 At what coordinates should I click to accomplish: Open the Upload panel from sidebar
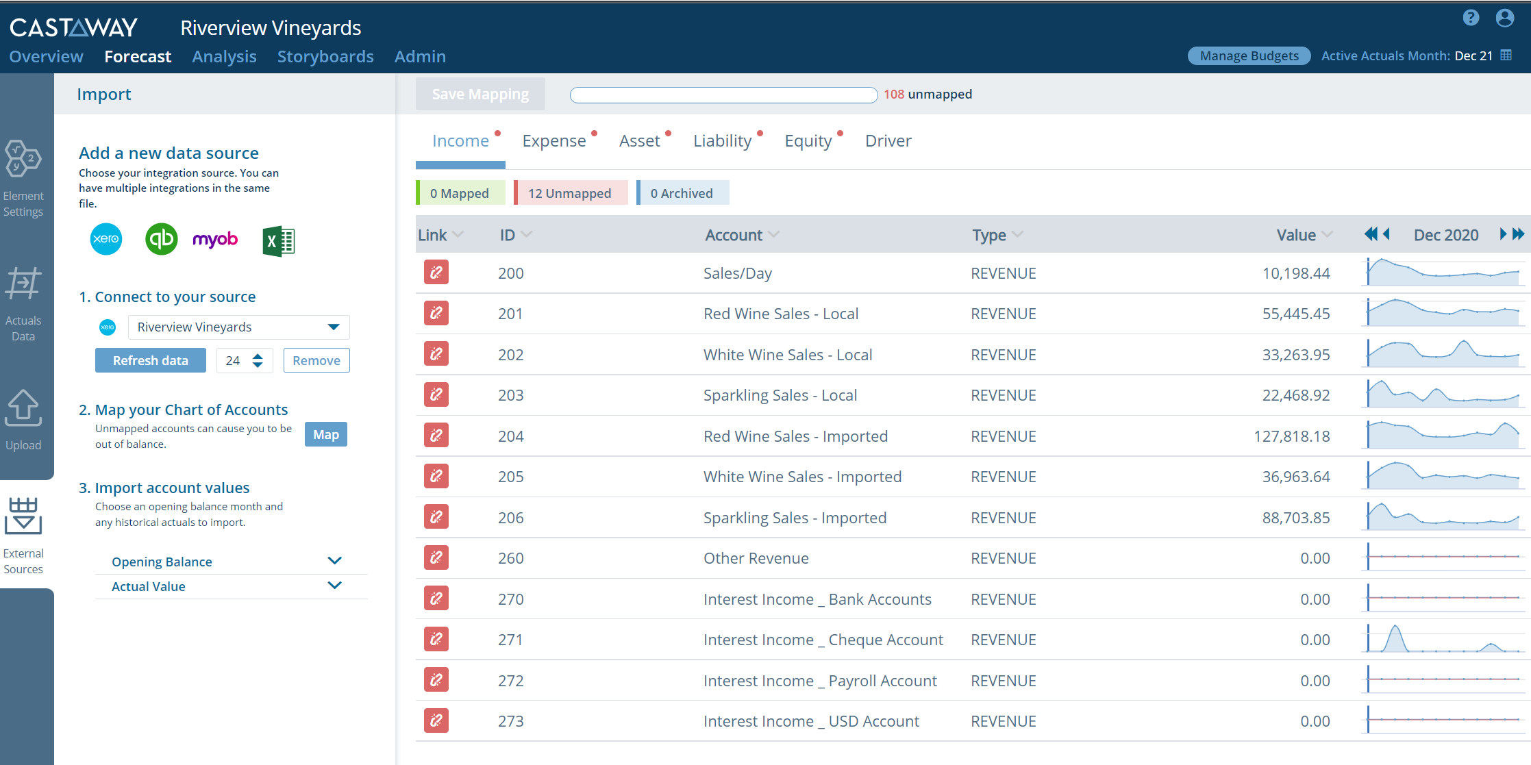24,419
